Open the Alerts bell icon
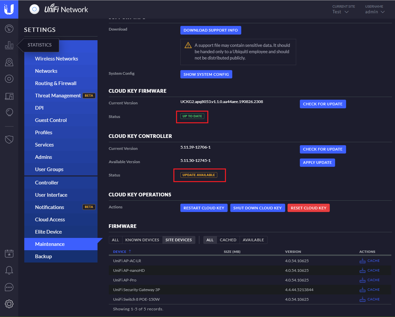 coord(9,270)
